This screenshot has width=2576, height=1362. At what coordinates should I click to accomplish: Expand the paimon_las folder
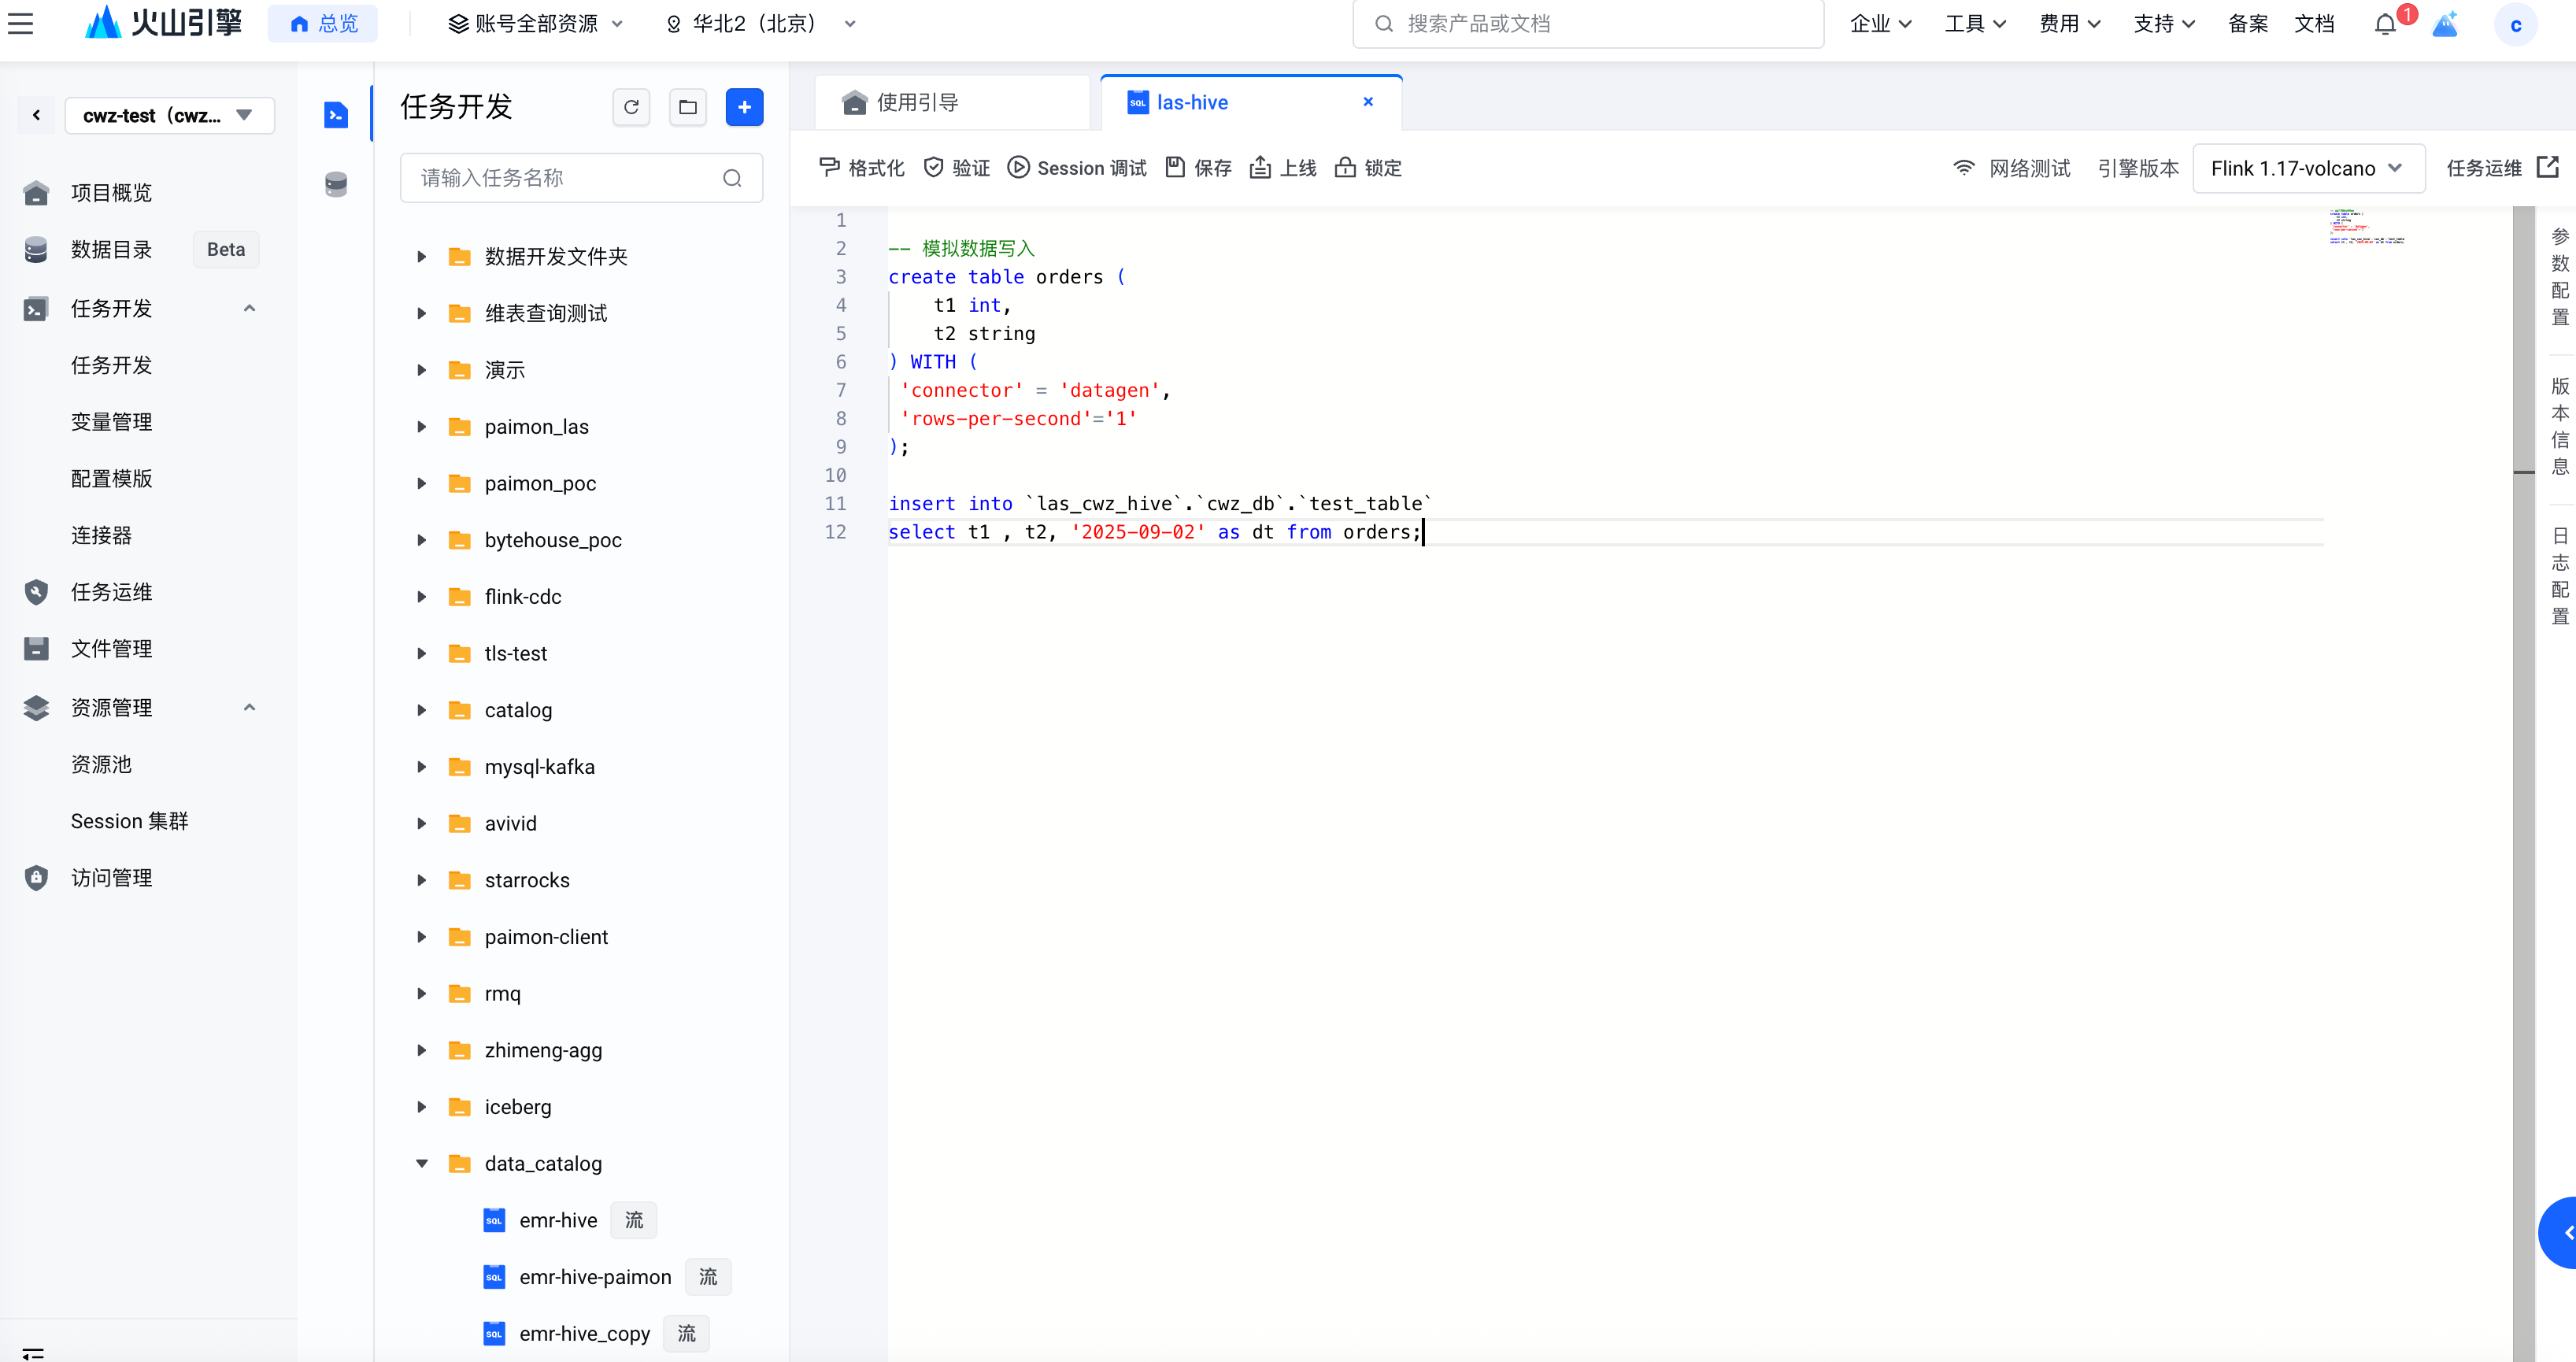(x=422, y=427)
